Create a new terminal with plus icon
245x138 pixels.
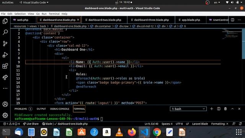(x=212, y=109)
